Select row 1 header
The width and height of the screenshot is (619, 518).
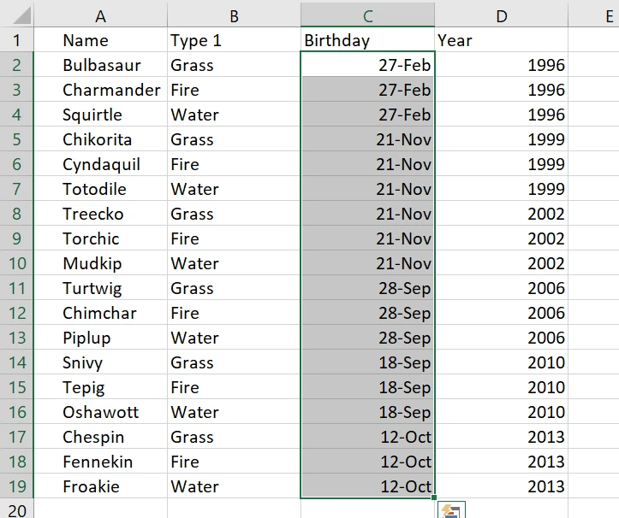pos(16,40)
